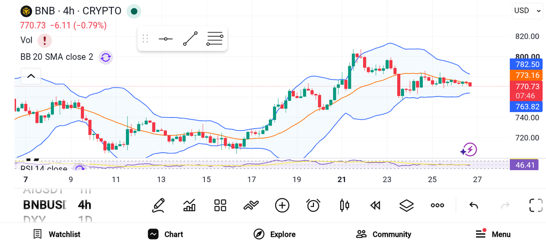Click the BB 20 SMA close 2 label
This screenshot has width=546, height=246.
pyautogui.click(x=57, y=57)
